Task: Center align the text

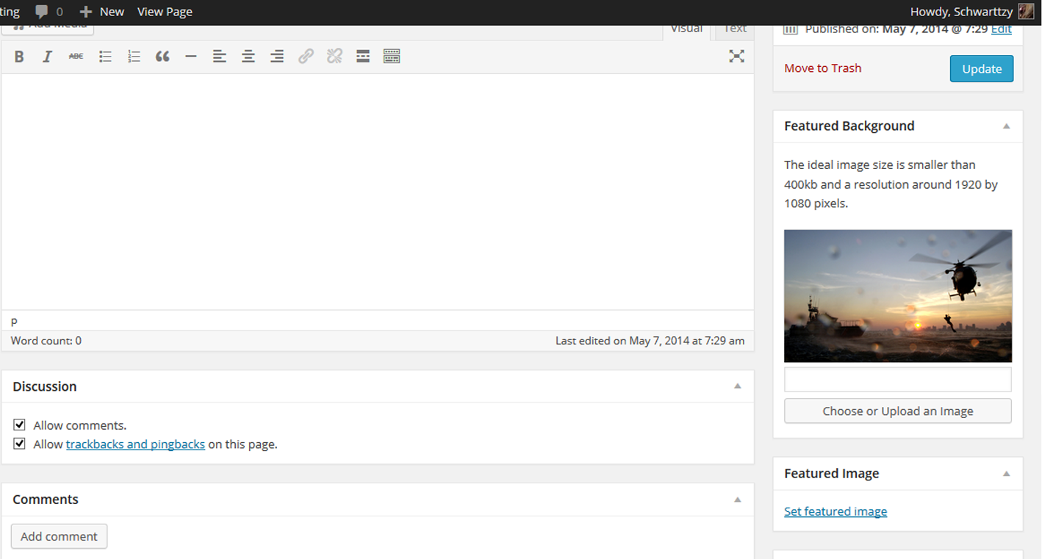Action: [x=248, y=57]
